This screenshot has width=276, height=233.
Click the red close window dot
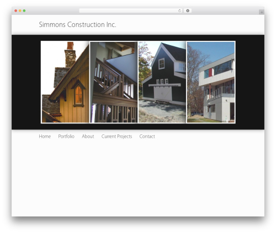[x=16, y=11]
